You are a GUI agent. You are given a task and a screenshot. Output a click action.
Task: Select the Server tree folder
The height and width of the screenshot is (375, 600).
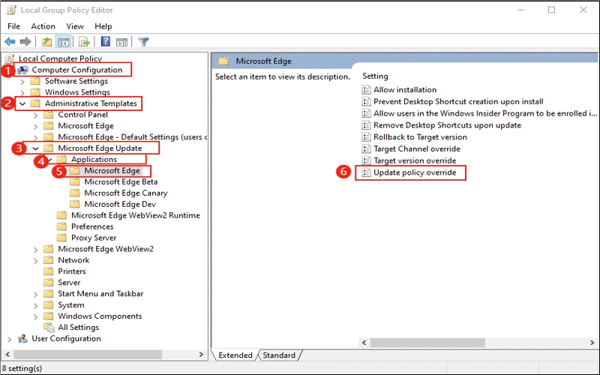[x=69, y=283]
